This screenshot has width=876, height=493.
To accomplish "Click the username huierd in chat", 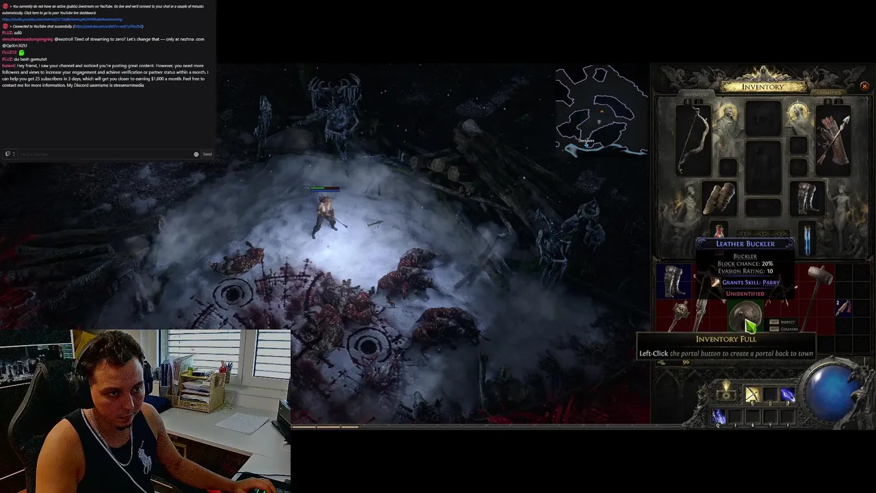I will [8, 66].
